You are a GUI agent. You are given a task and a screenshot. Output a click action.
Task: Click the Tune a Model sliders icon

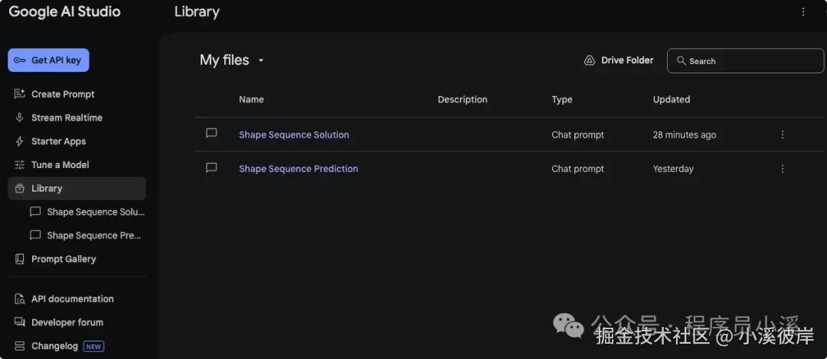click(x=20, y=165)
